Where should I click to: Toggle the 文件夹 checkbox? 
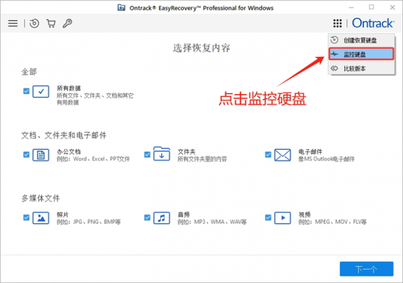[x=147, y=155]
